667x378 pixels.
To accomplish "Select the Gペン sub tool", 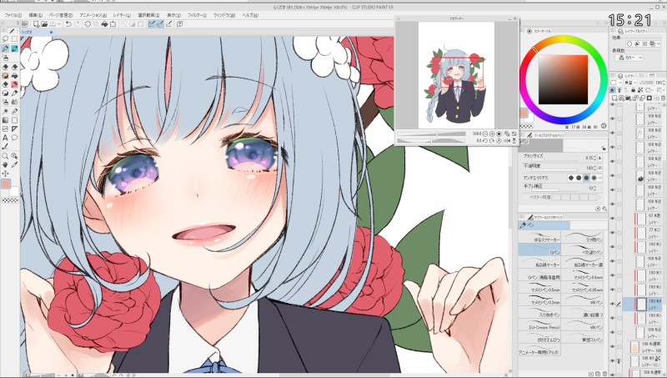I will click(539, 251).
